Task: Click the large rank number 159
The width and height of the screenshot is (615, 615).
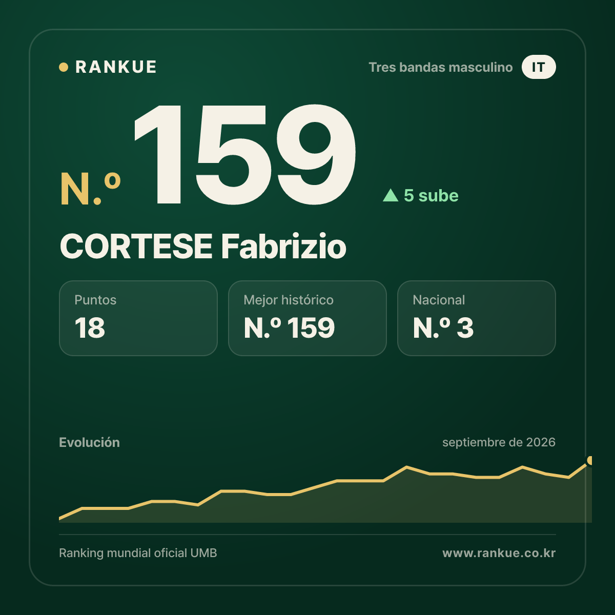Action: click(245, 154)
